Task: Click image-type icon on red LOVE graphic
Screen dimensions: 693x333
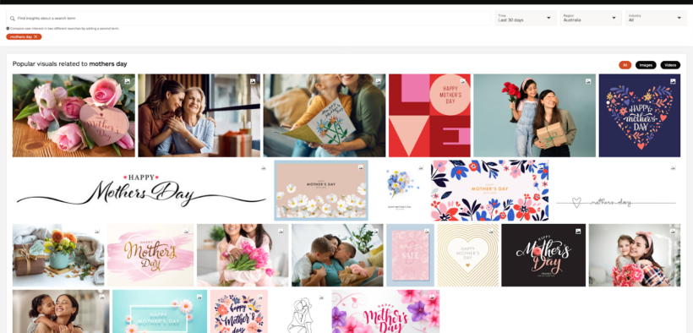Action: pos(463,81)
